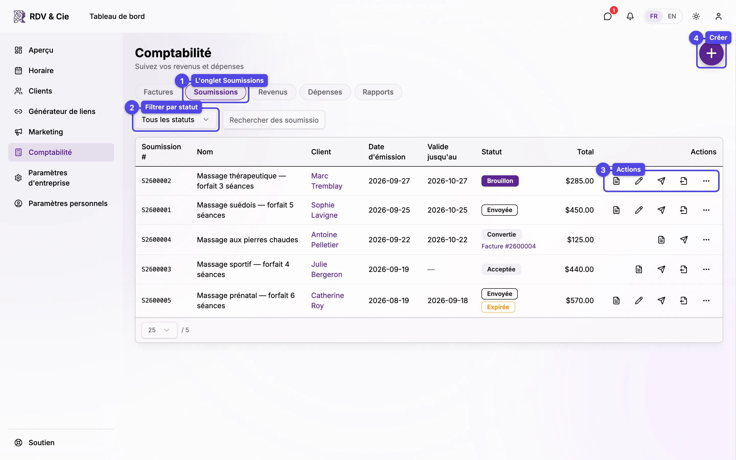Viewport: 736px width, 460px height.
Task: Open the Rapports tab
Action: coord(378,92)
